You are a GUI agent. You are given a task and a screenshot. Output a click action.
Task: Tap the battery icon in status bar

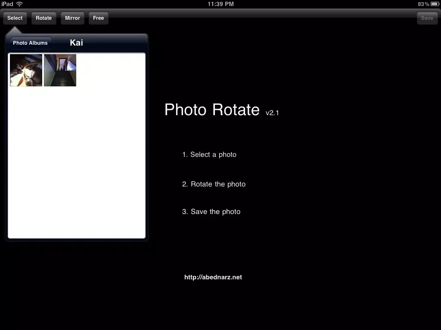click(435, 4)
